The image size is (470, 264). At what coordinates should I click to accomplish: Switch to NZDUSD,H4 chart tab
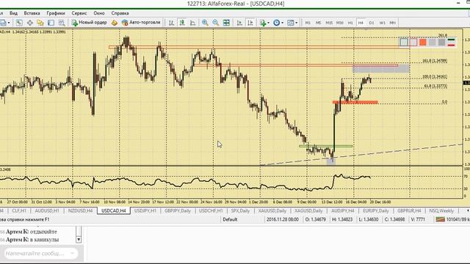(80, 210)
